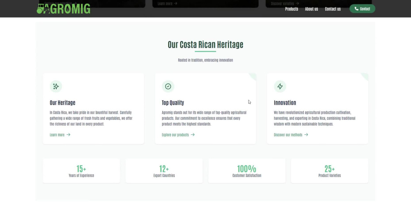
Task: Click the arrow next to Explore our products
Action: pyautogui.click(x=193, y=135)
